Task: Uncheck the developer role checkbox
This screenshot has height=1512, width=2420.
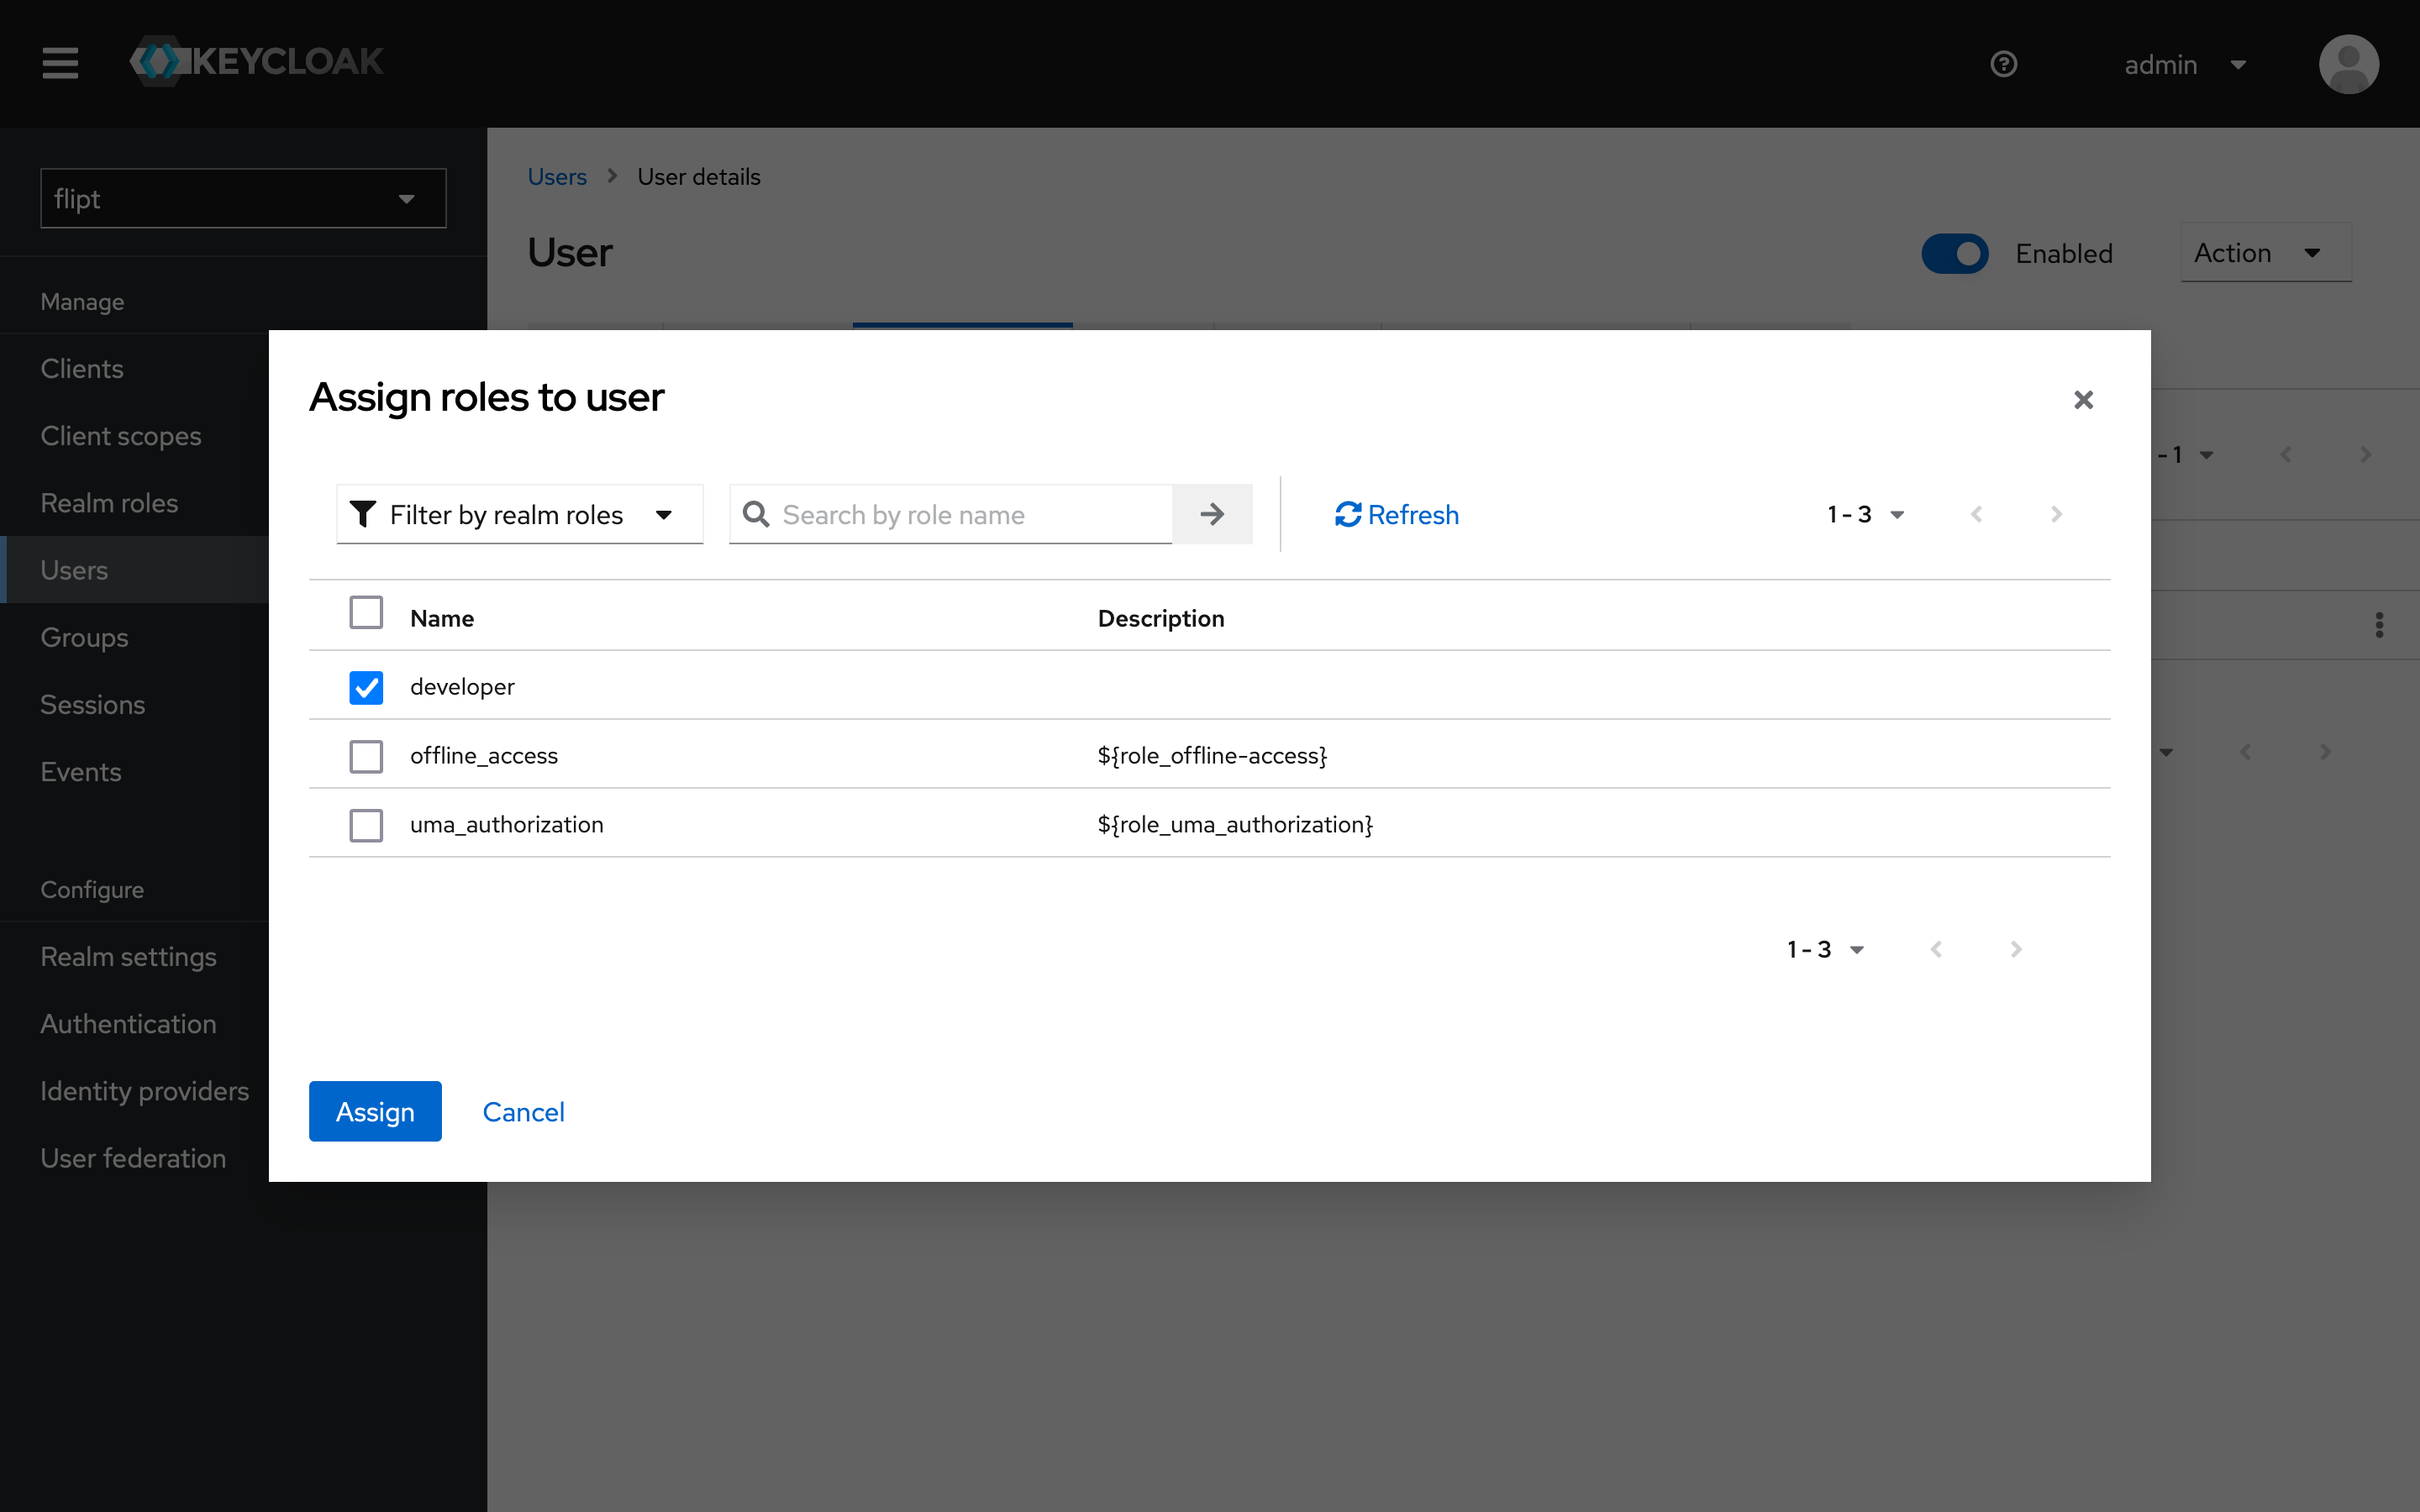Action: (366, 687)
